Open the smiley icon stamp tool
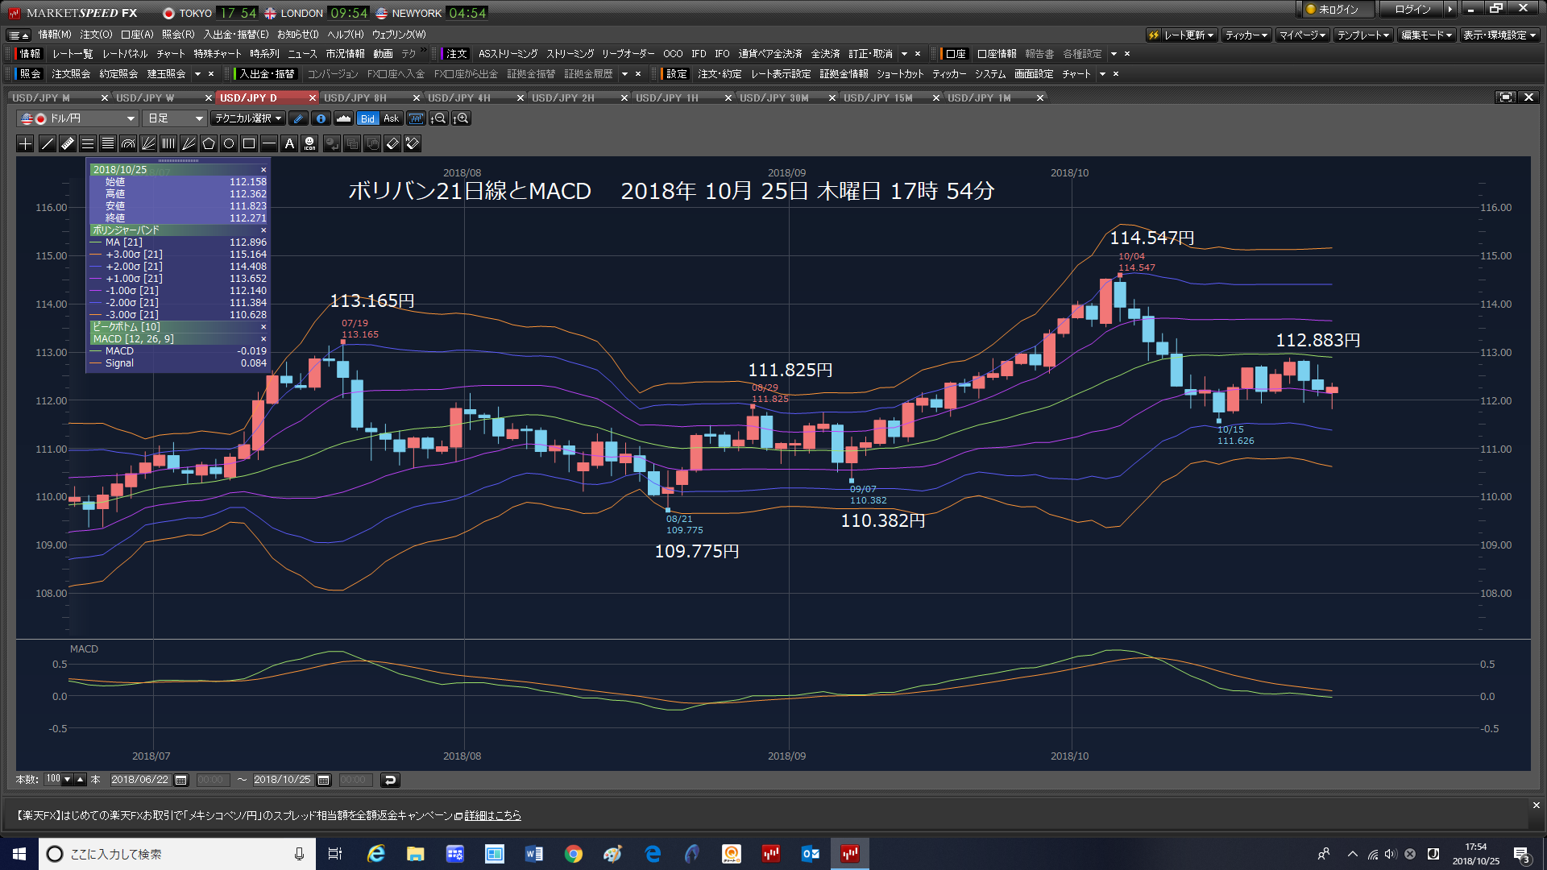 (309, 143)
